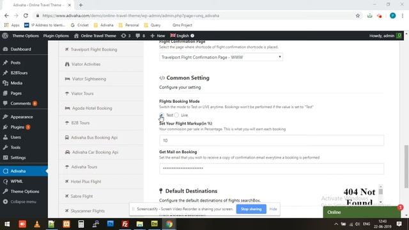Image resolution: width=409 pixels, height=230 pixels.
Task: Open the Query bookmarks folder
Action: pos(152,25)
